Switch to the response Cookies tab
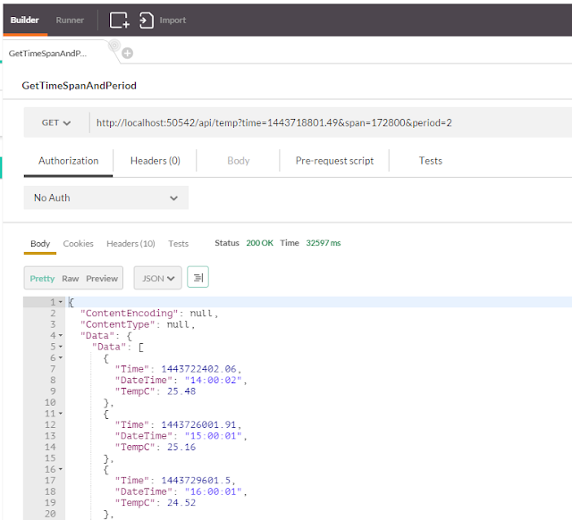 point(78,243)
